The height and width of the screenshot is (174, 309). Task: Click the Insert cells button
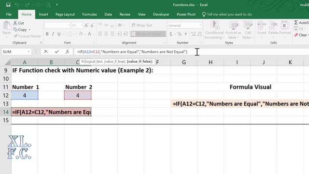click(262, 29)
